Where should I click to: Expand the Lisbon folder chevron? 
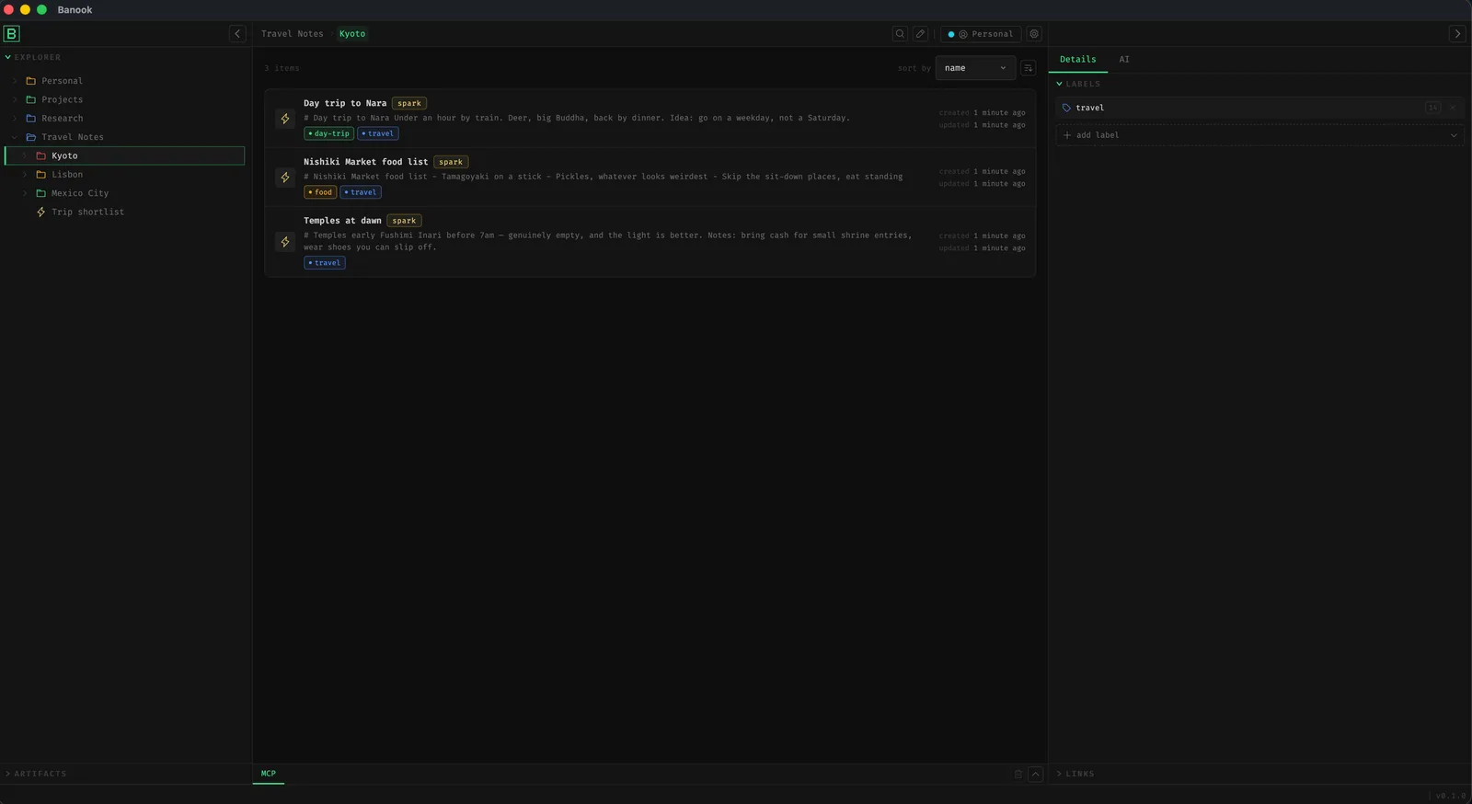point(25,175)
